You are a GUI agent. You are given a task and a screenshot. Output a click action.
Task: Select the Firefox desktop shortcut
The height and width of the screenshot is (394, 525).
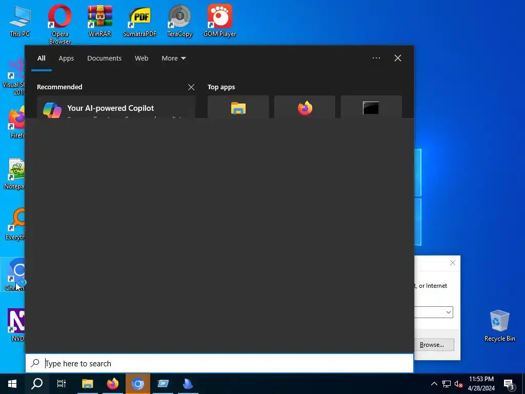click(x=16, y=123)
